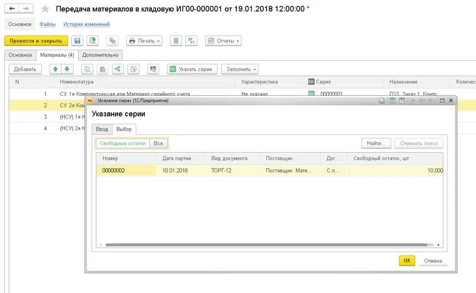Toggle the Свободные остатки filter
The height and width of the screenshot is (293, 476).
[x=123, y=143]
